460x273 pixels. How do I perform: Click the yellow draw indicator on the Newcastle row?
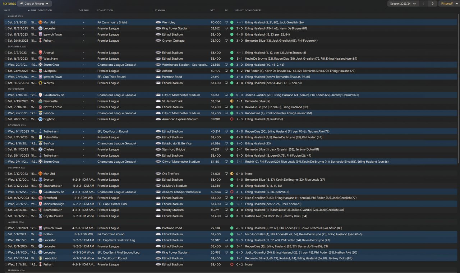[x=232, y=101]
